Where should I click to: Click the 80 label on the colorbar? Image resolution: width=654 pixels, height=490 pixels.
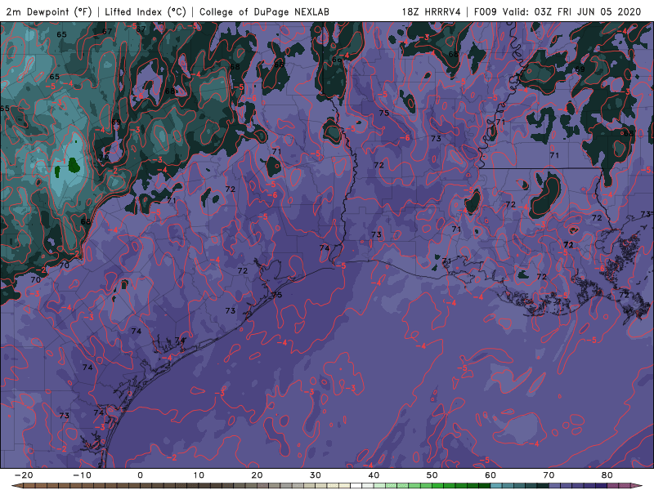click(x=607, y=475)
